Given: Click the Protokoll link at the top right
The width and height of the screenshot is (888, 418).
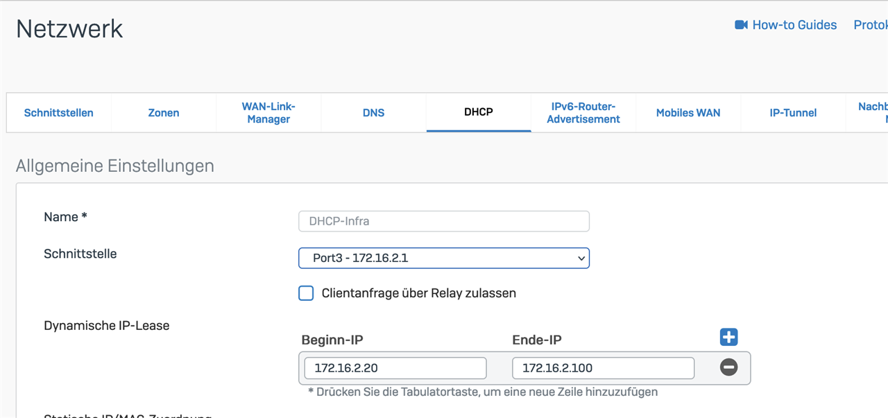Looking at the screenshot, I should click(x=870, y=25).
